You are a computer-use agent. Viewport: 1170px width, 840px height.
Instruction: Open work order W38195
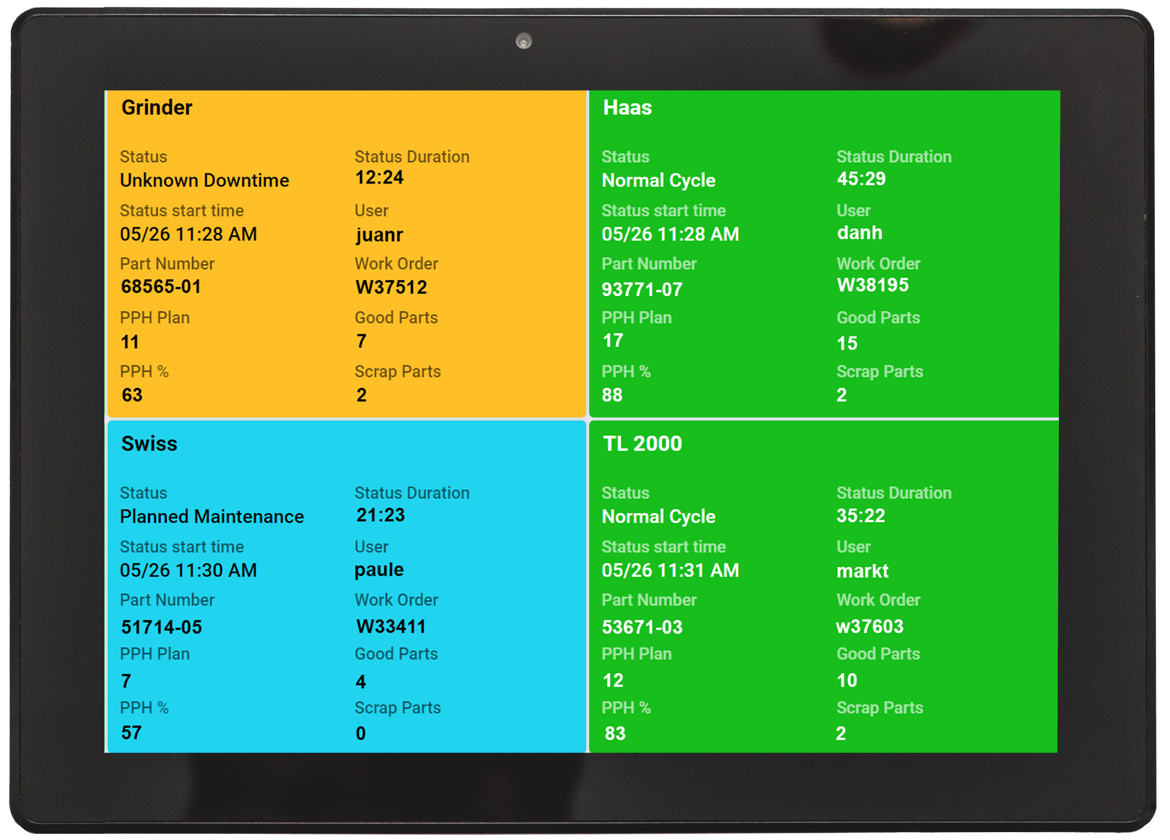tap(872, 285)
